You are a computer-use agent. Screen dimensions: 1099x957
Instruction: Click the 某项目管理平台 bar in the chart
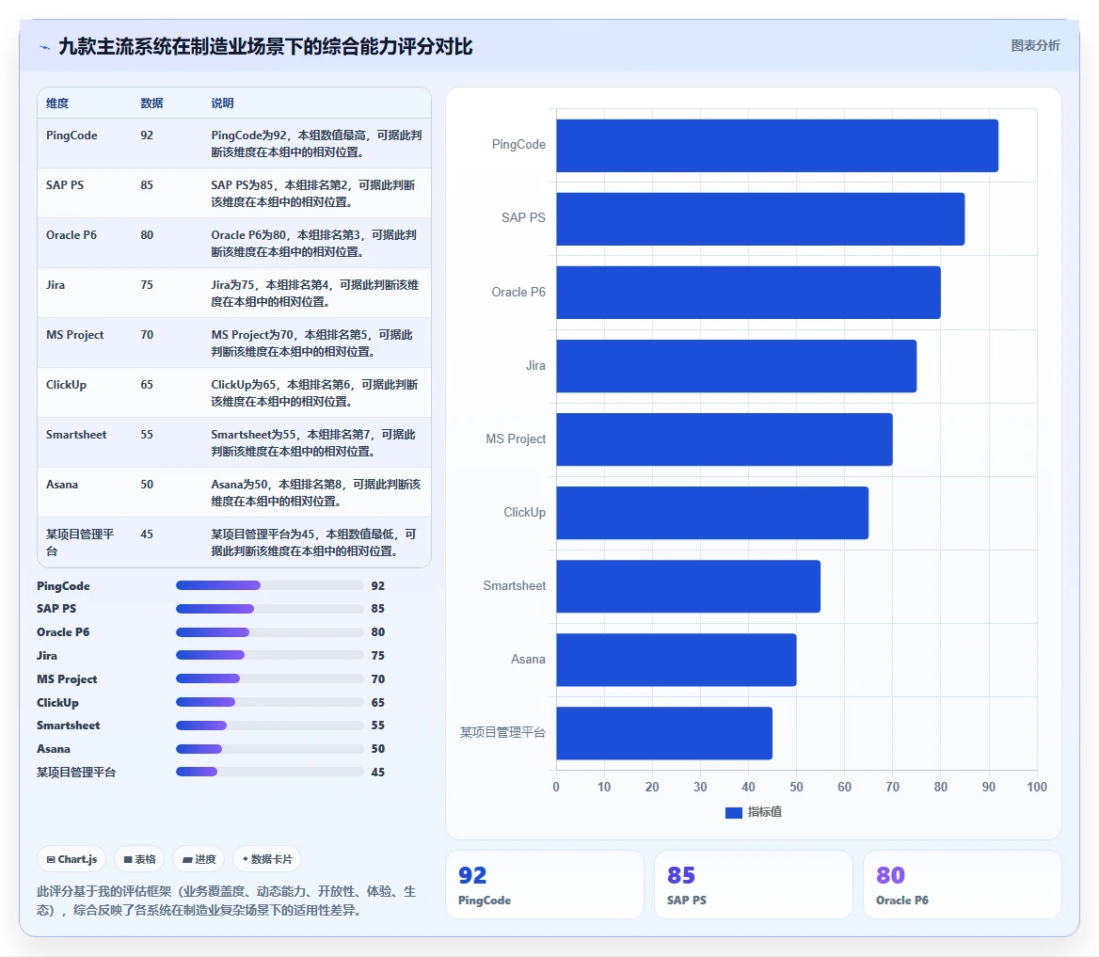[x=664, y=733]
